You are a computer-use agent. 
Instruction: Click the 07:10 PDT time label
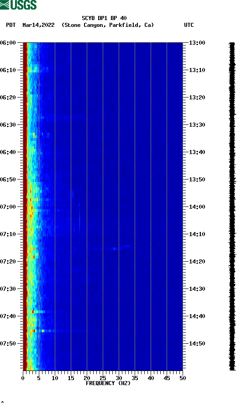(8, 234)
